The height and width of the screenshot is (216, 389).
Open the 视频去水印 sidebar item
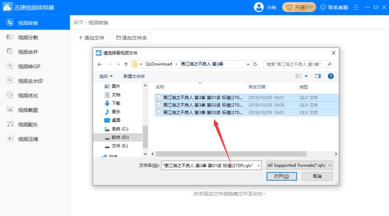pos(35,81)
